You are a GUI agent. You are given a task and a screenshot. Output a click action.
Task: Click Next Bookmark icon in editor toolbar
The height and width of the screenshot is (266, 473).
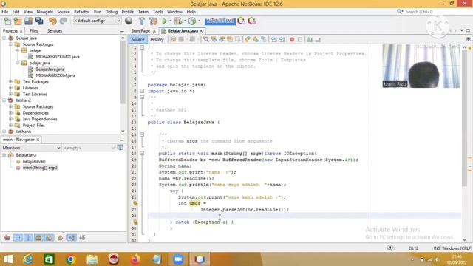coord(256,39)
